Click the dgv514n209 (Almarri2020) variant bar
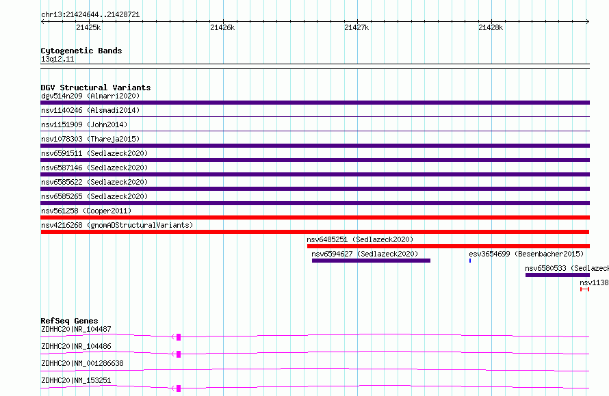Image resolution: width=609 pixels, height=396 pixels. tap(315, 103)
